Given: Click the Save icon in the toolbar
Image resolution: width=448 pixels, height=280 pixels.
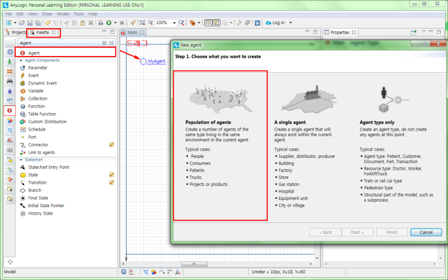Looking at the screenshot, I should pyautogui.click(x=30, y=22).
